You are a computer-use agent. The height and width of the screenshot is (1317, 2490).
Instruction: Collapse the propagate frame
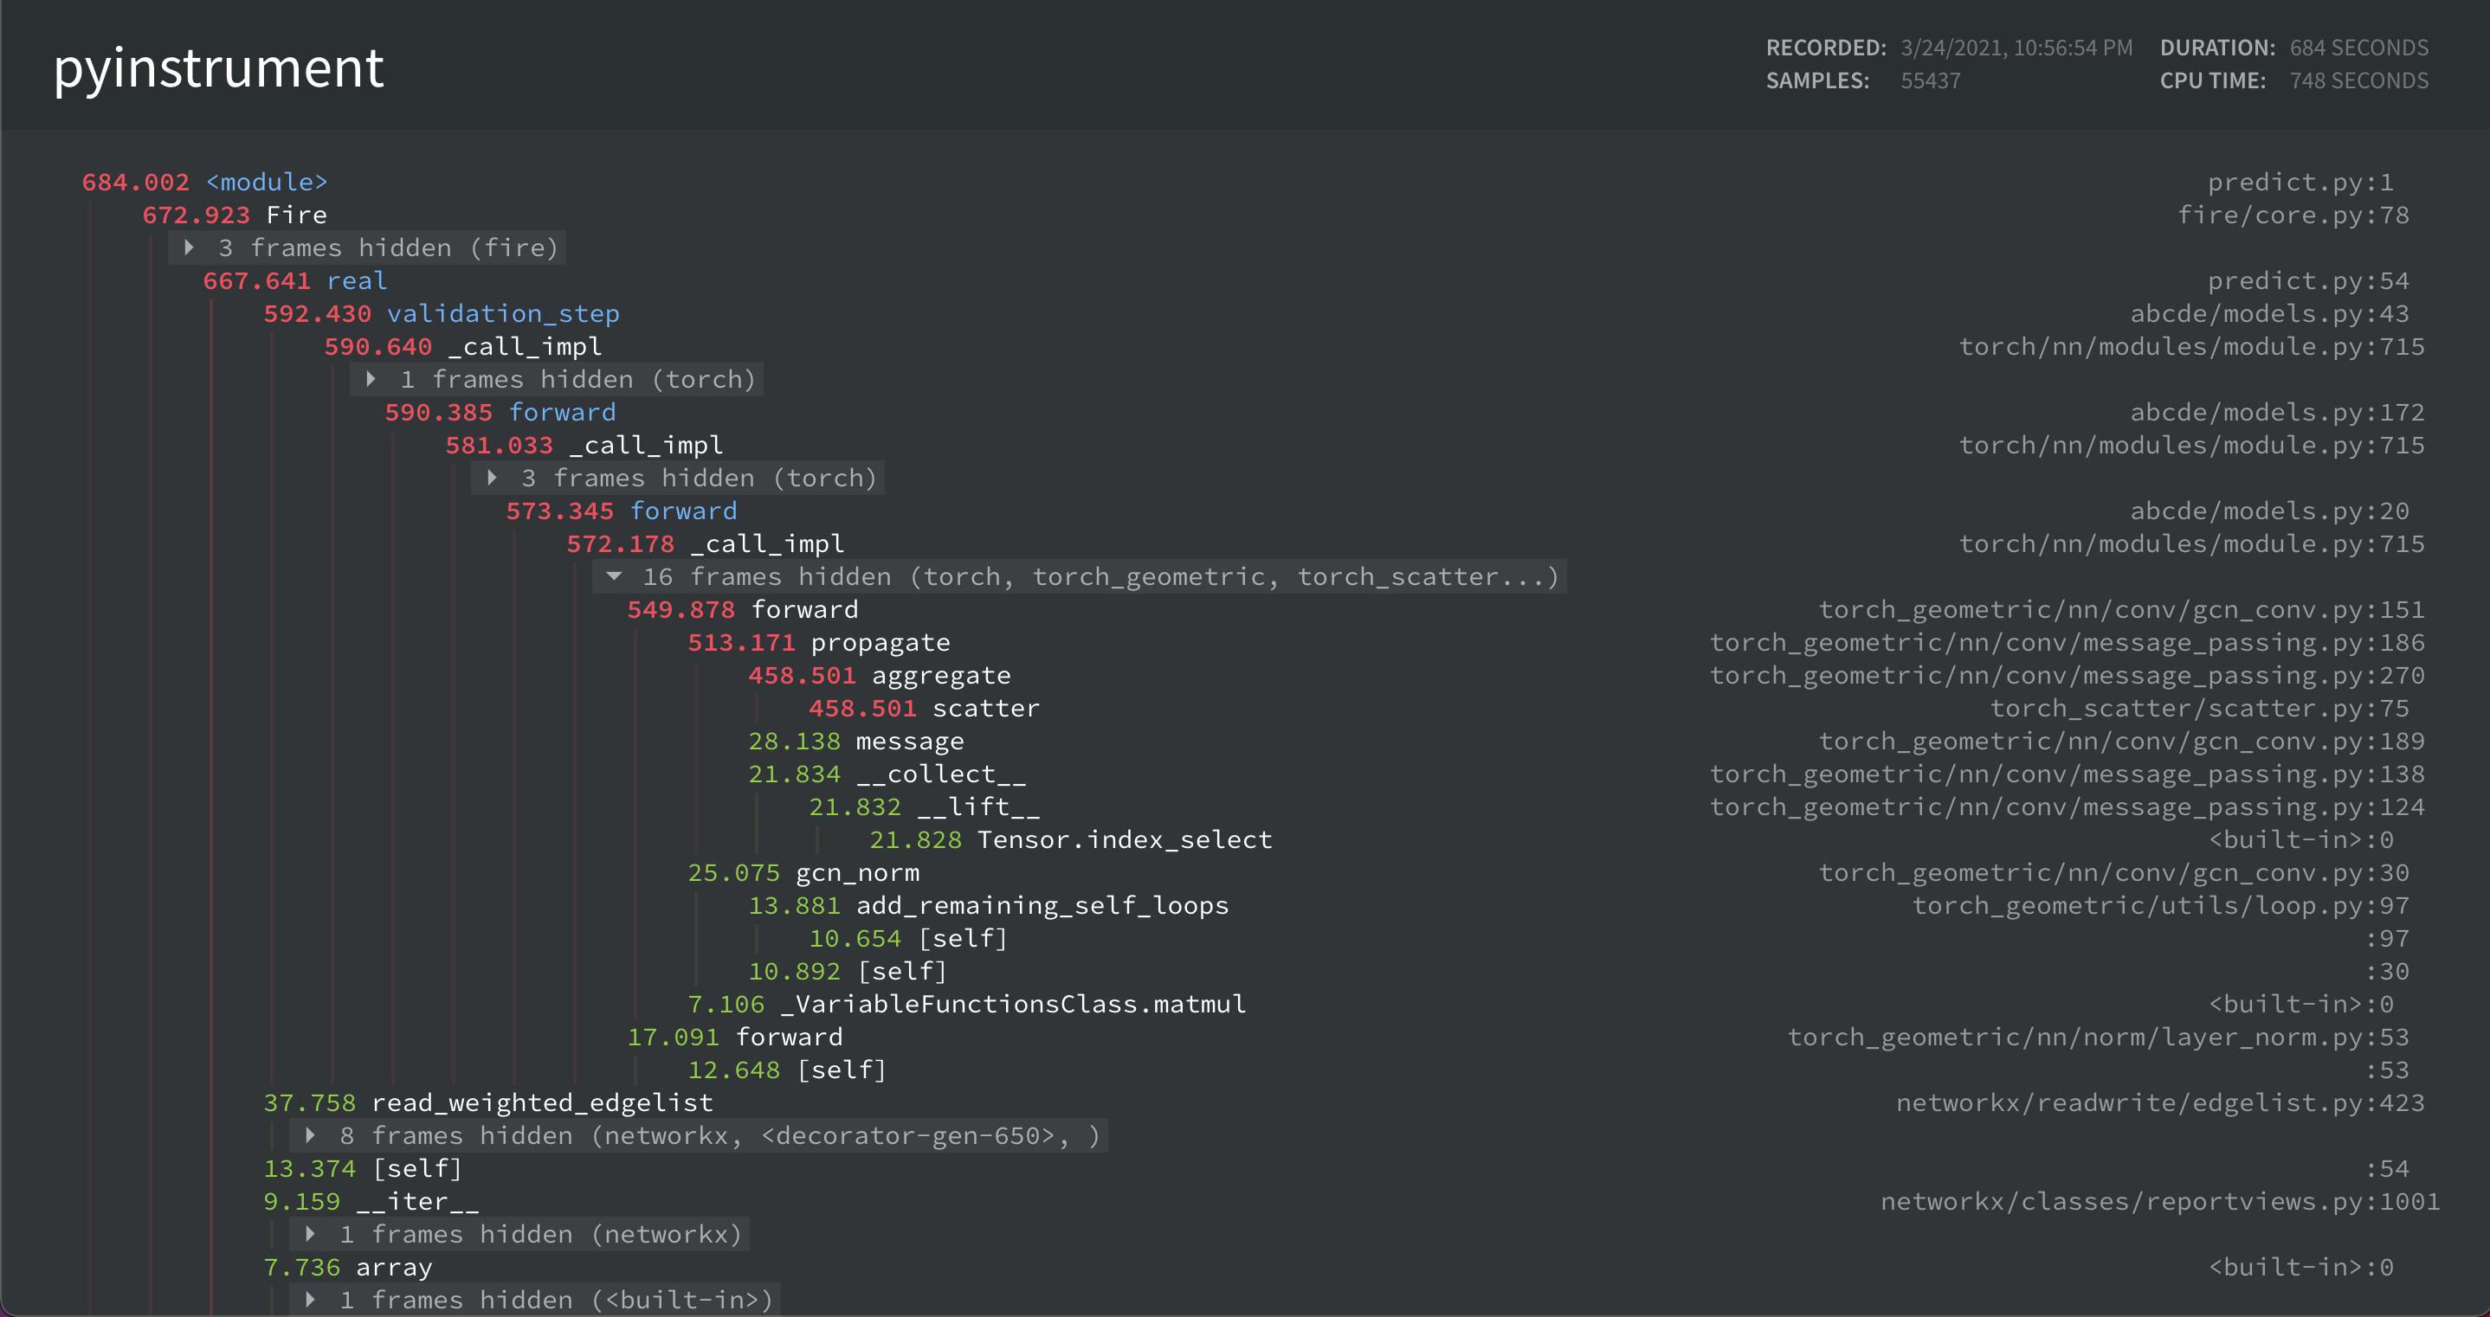click(x=880, y=641)
